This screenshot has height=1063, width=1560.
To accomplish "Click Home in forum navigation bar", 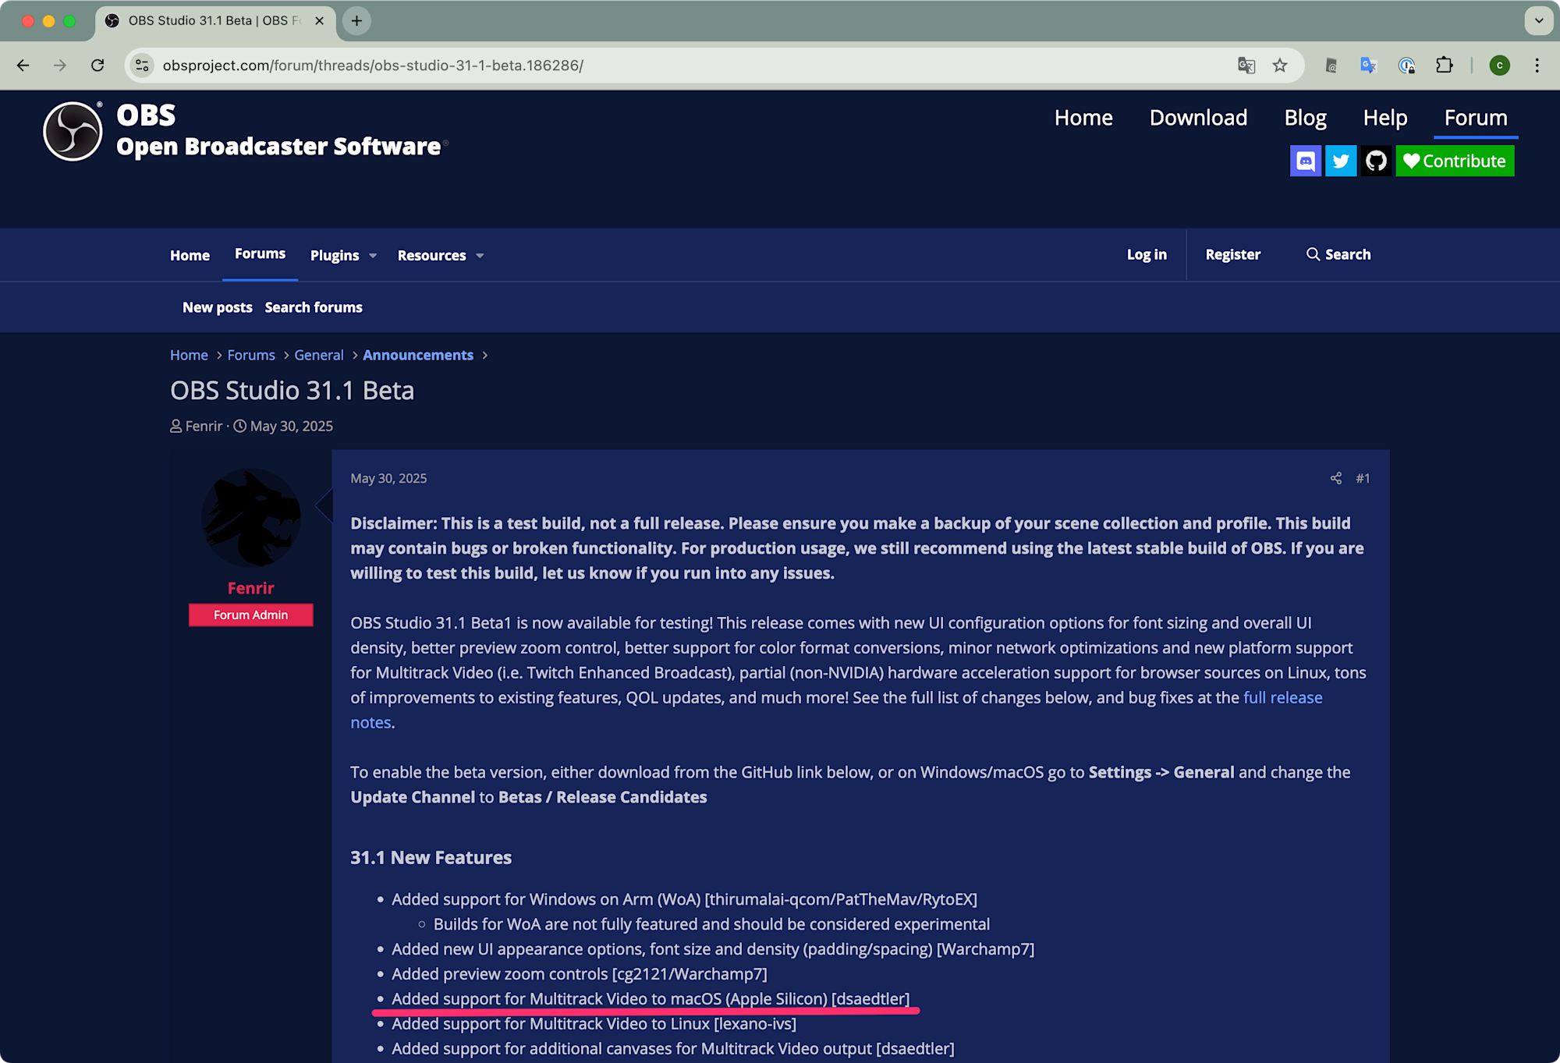I will coord(190,255).
